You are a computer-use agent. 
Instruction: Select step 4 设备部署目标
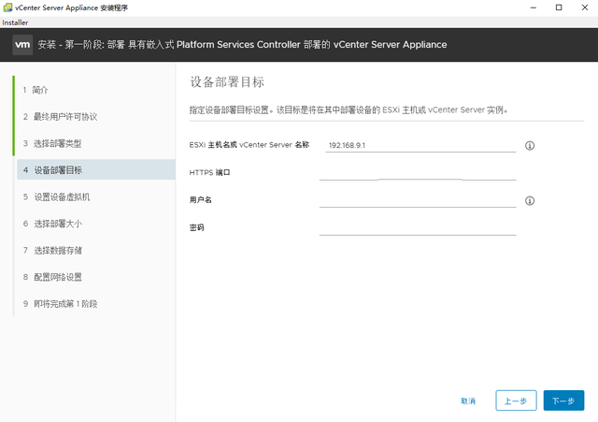(96, 170)
